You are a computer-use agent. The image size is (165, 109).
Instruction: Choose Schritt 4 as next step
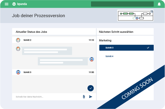(109, 56)
